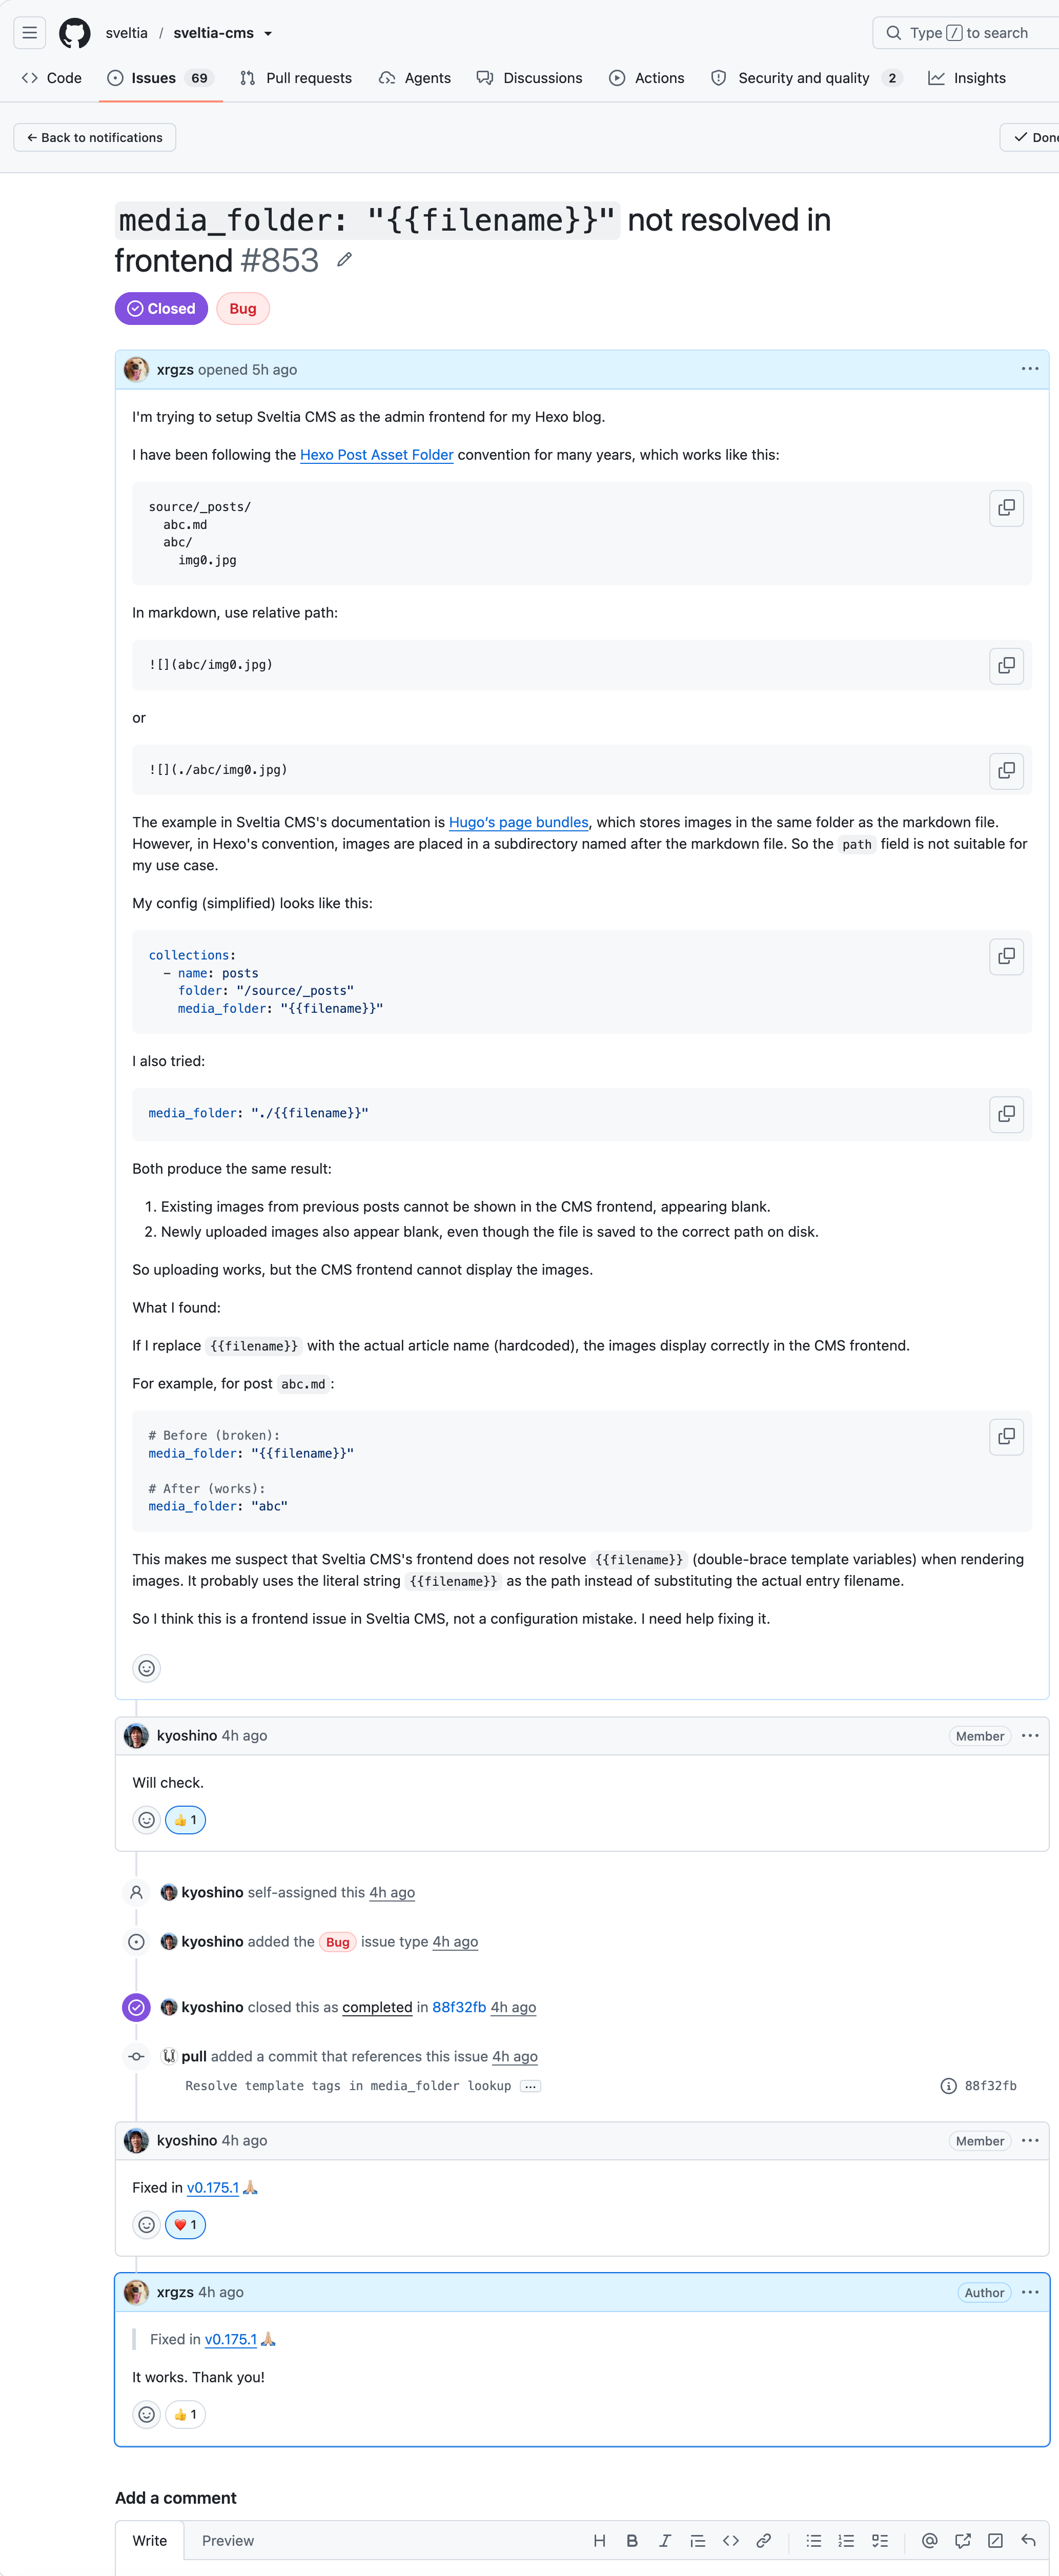Open the Hexo Post Asset Folder link

tap(377, 455)
